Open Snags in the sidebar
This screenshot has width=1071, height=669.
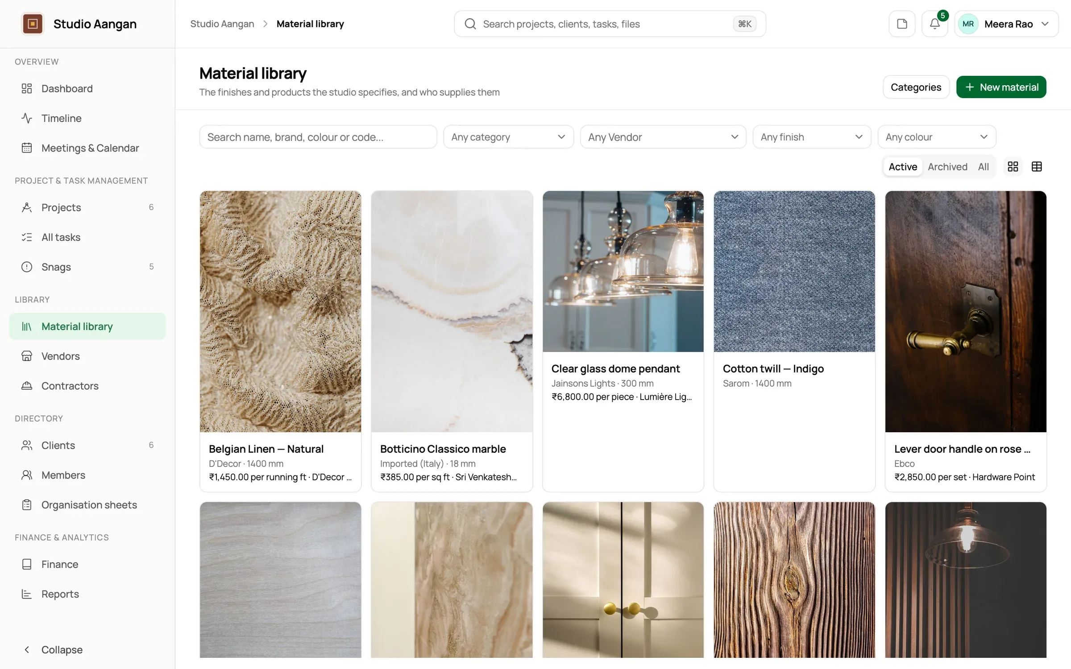click(x=87, y=267)
